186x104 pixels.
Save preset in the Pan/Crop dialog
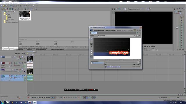click(x=137, y=36)
